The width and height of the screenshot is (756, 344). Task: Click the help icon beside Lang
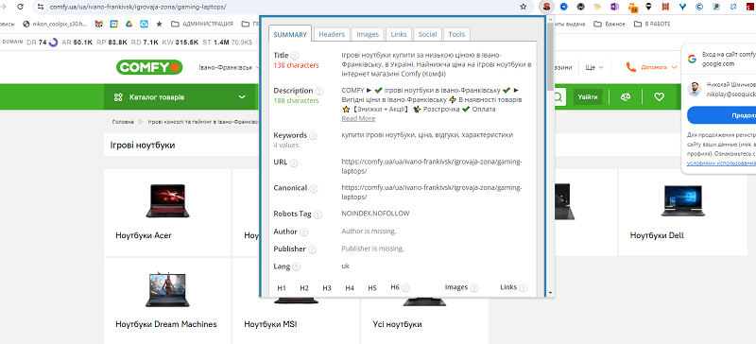click(296, 267)
